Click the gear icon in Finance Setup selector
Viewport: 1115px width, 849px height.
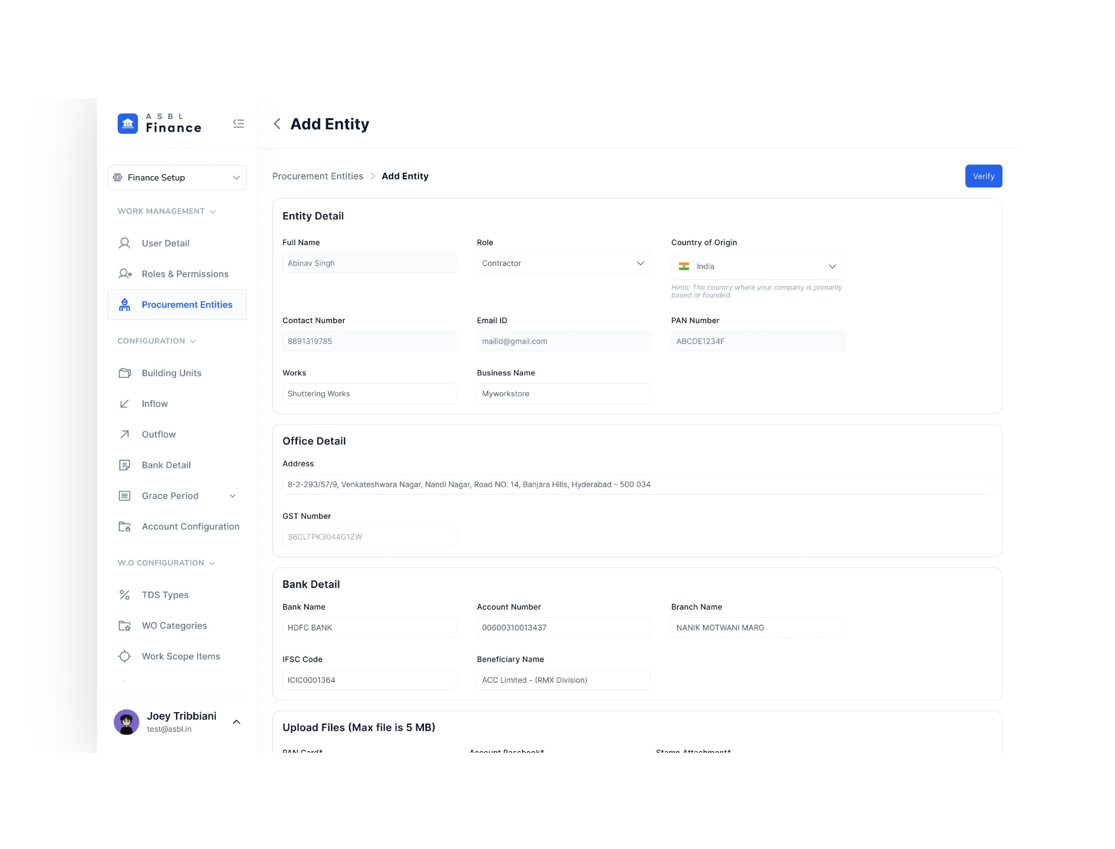tap(118, 177)
